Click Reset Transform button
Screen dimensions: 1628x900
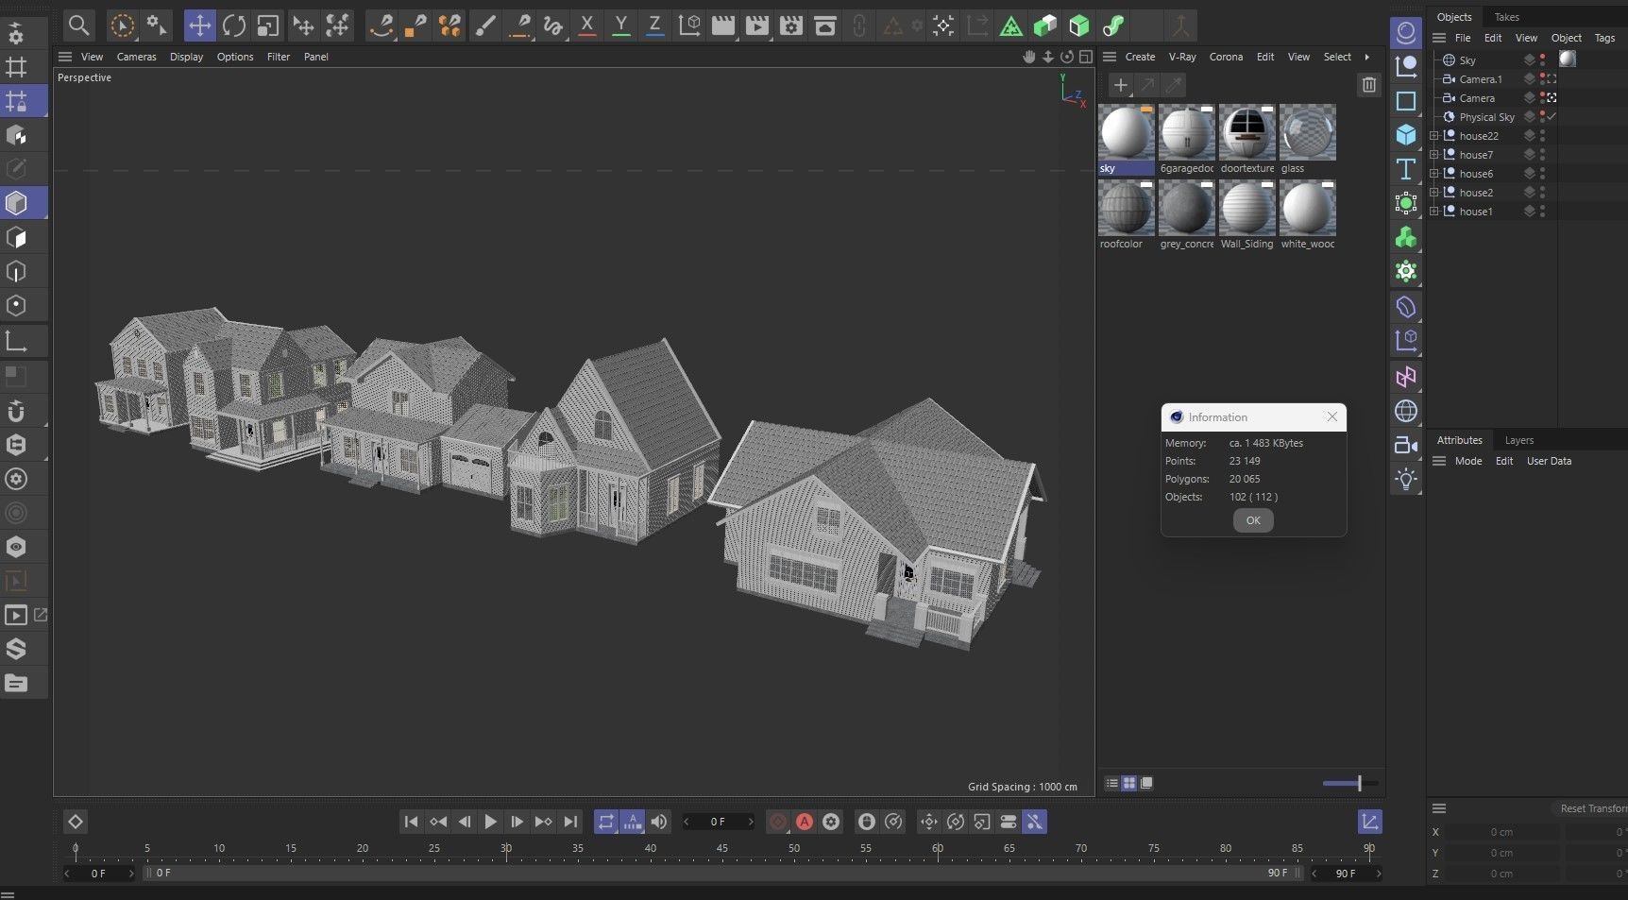pyautogui.click(x=1594, y=808)
